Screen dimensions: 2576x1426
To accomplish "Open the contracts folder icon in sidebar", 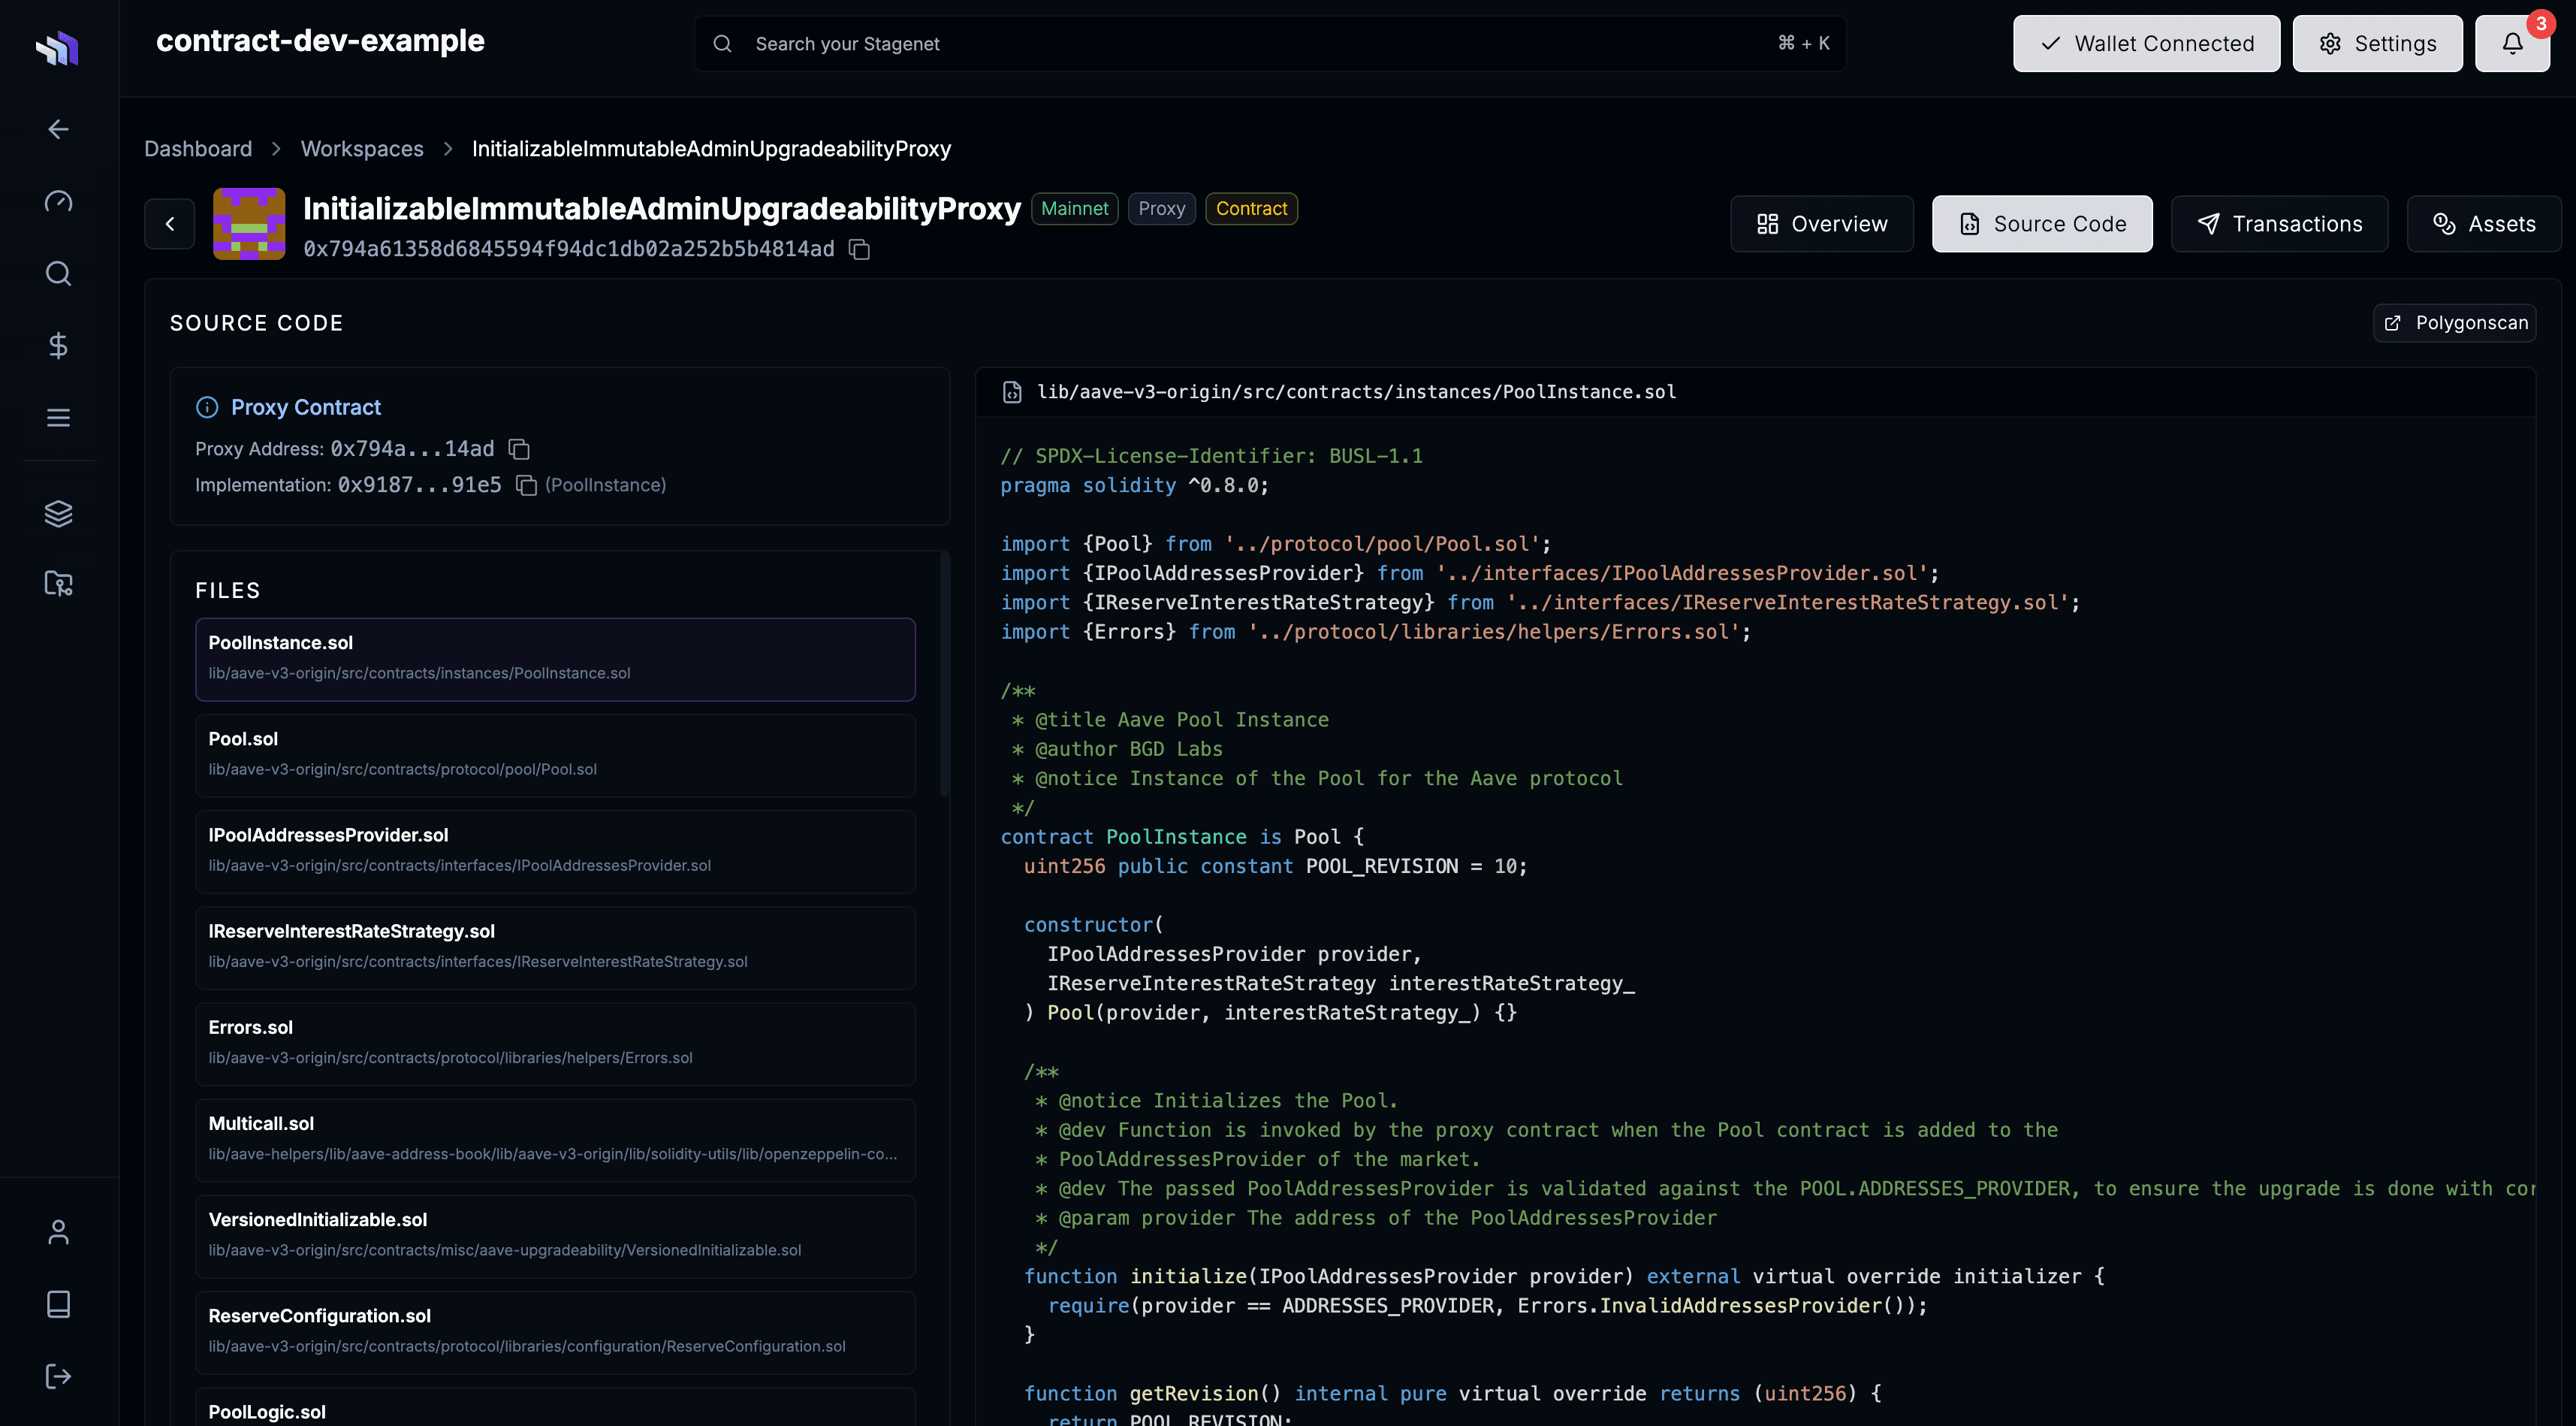I will (x=58, y=584).
